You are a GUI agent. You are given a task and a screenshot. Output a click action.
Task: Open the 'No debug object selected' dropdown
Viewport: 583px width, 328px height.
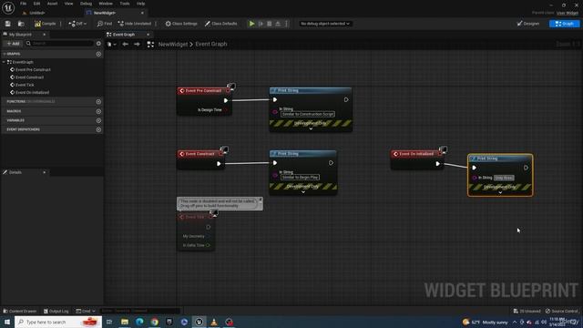(x=325, y=24)
